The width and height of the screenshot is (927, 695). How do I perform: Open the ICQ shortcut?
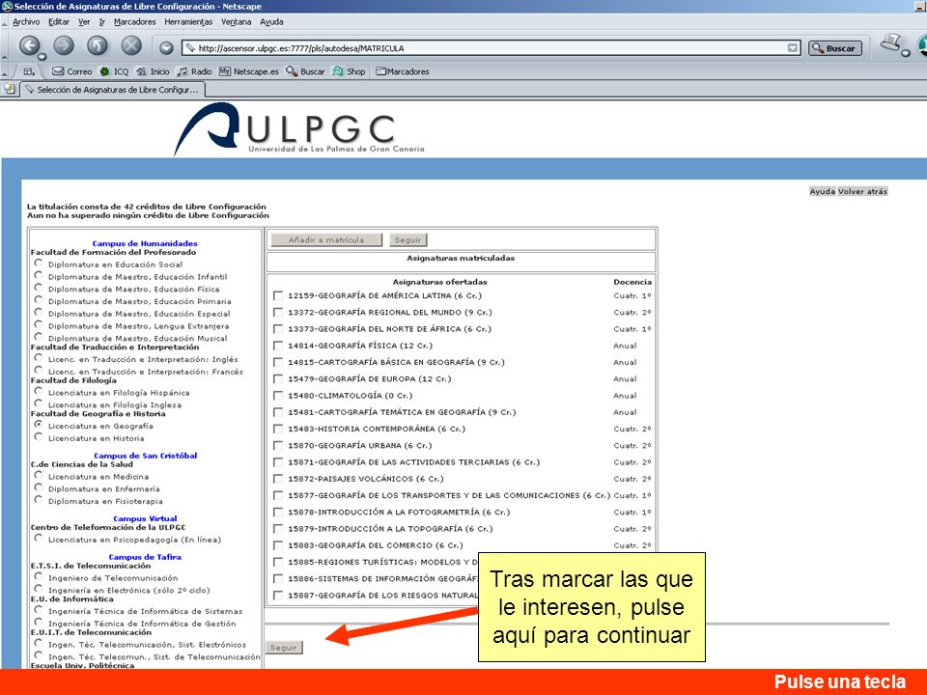(x=114, y=71)
